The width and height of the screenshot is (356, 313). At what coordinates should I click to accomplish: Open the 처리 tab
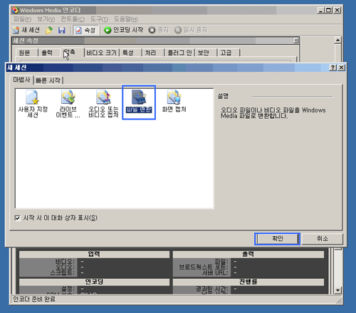pyautogui.click(x=150, y=53)
